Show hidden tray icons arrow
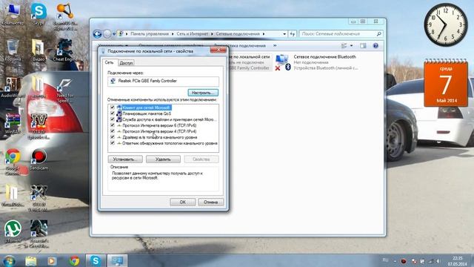 point(395,261)
